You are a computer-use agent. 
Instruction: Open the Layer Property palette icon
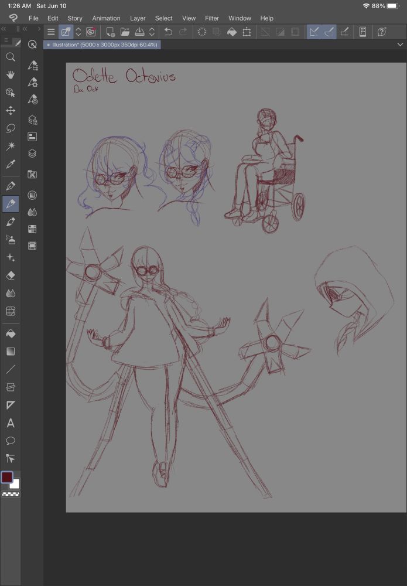point(32,137)
